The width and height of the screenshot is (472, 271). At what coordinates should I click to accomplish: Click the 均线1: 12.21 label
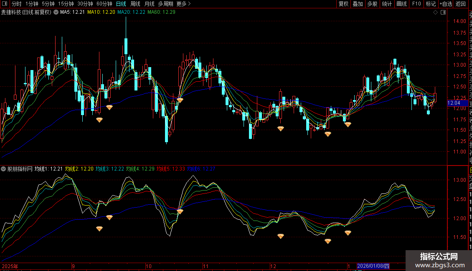click(48, 169)
